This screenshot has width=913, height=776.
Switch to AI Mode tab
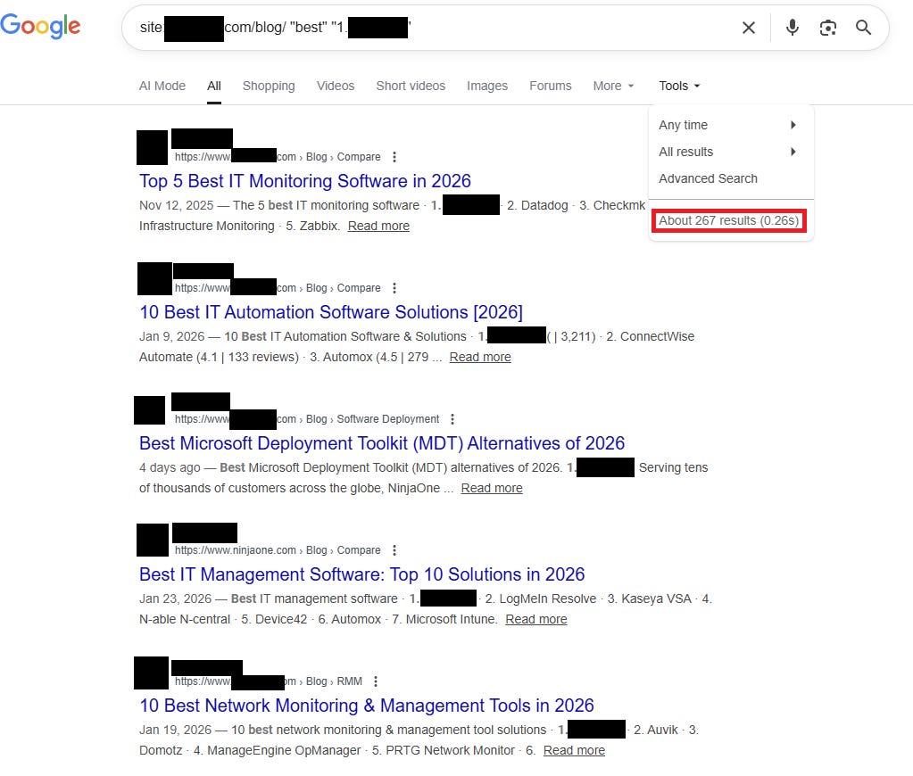(x=162, y=87)
